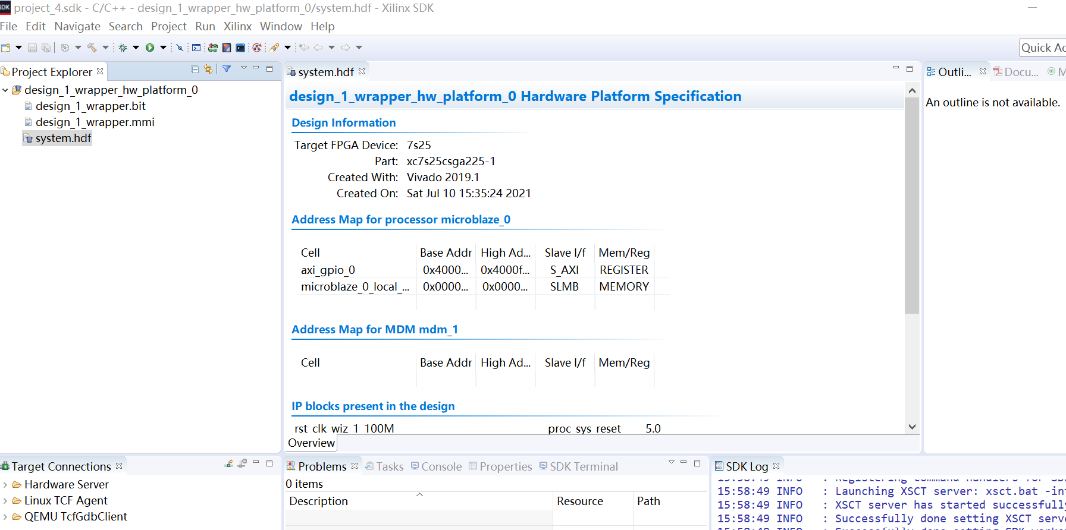Expand the Hardware Server node
Viewport: 1066px width, 530px height.
coord(5,485)
